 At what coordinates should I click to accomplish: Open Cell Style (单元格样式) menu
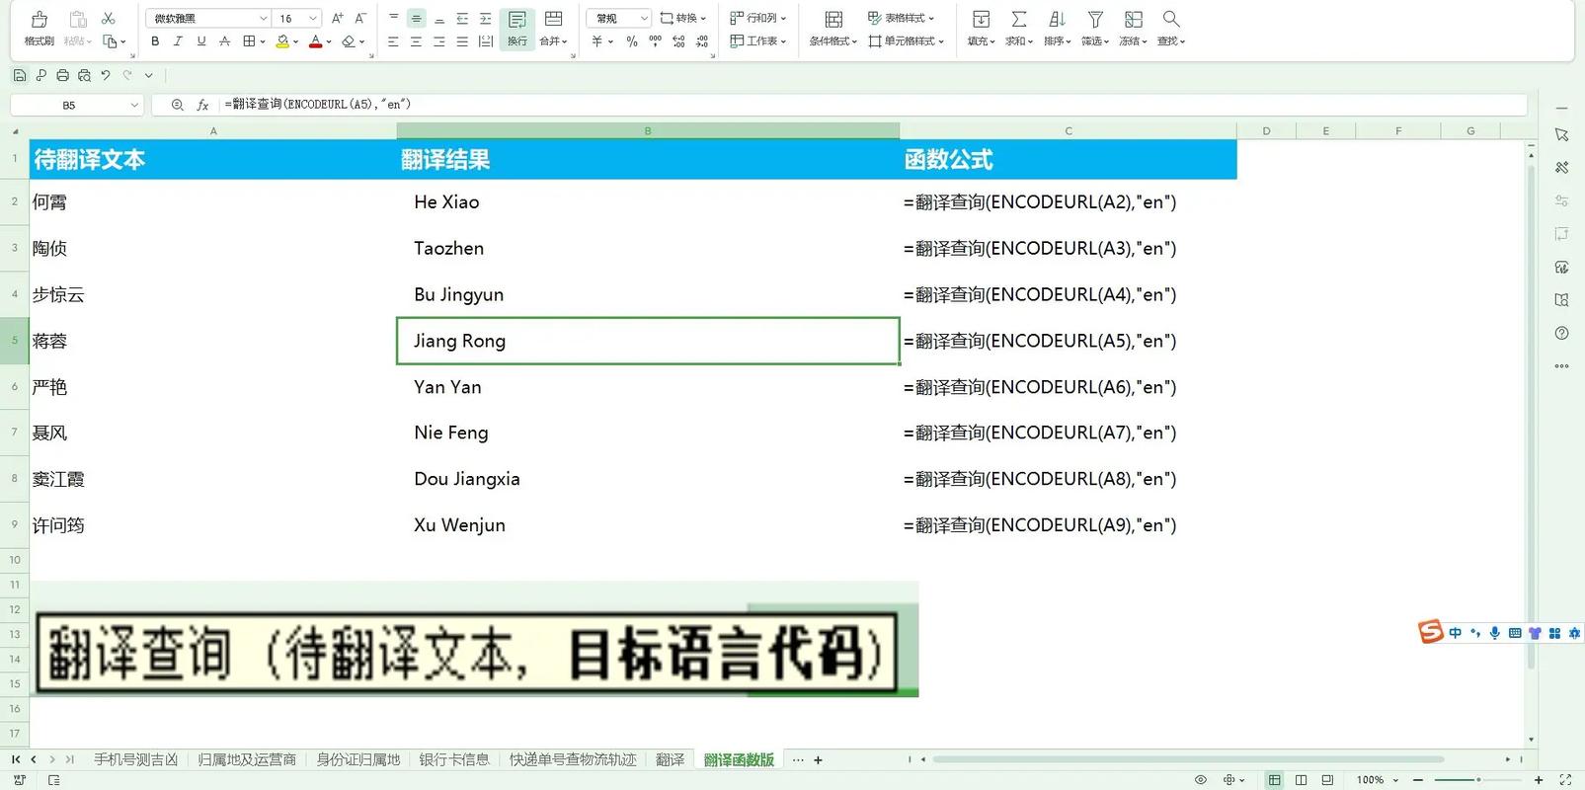[x=907, y=41]
